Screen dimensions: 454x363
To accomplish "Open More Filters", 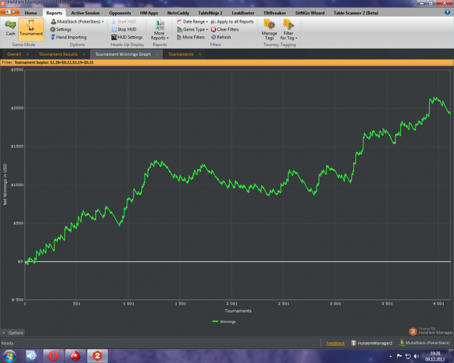I will [191, 37].
